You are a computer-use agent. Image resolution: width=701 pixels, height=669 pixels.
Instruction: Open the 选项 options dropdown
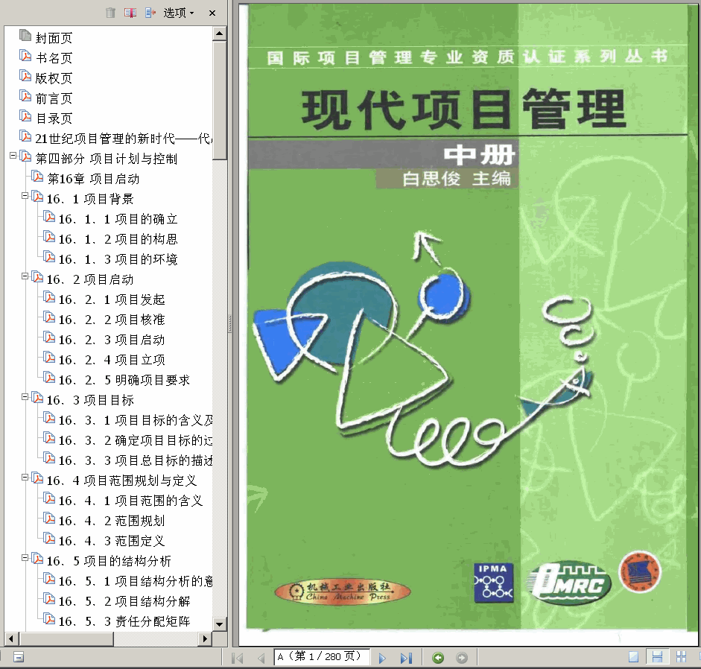(179, 13)
